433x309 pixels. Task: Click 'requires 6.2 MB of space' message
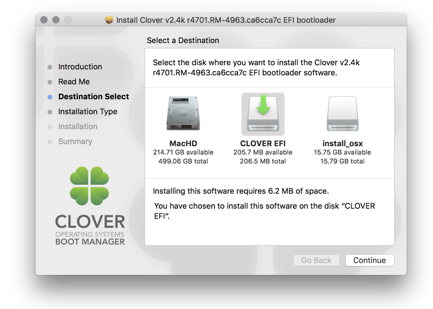coord(241,191)
